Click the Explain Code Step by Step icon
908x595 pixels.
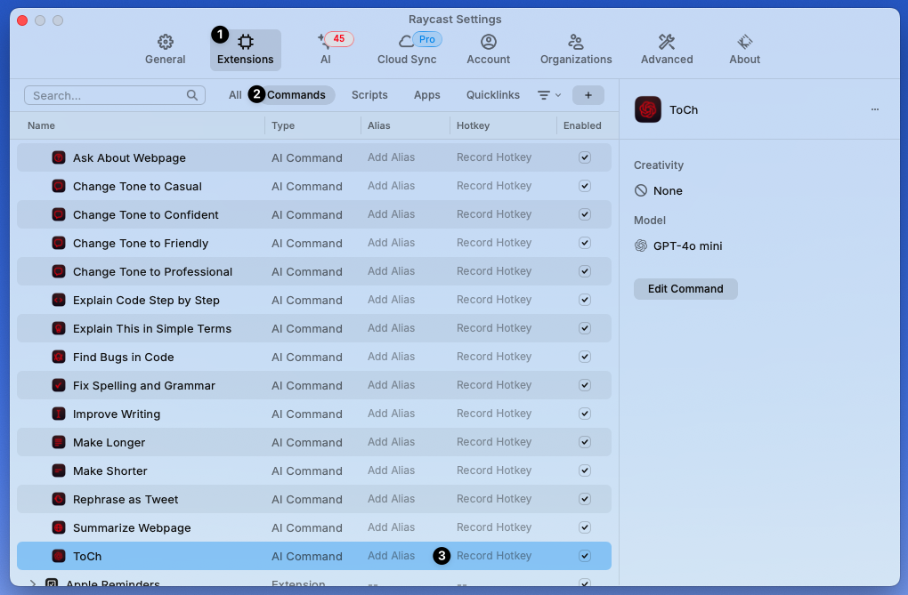coord(59,300)
